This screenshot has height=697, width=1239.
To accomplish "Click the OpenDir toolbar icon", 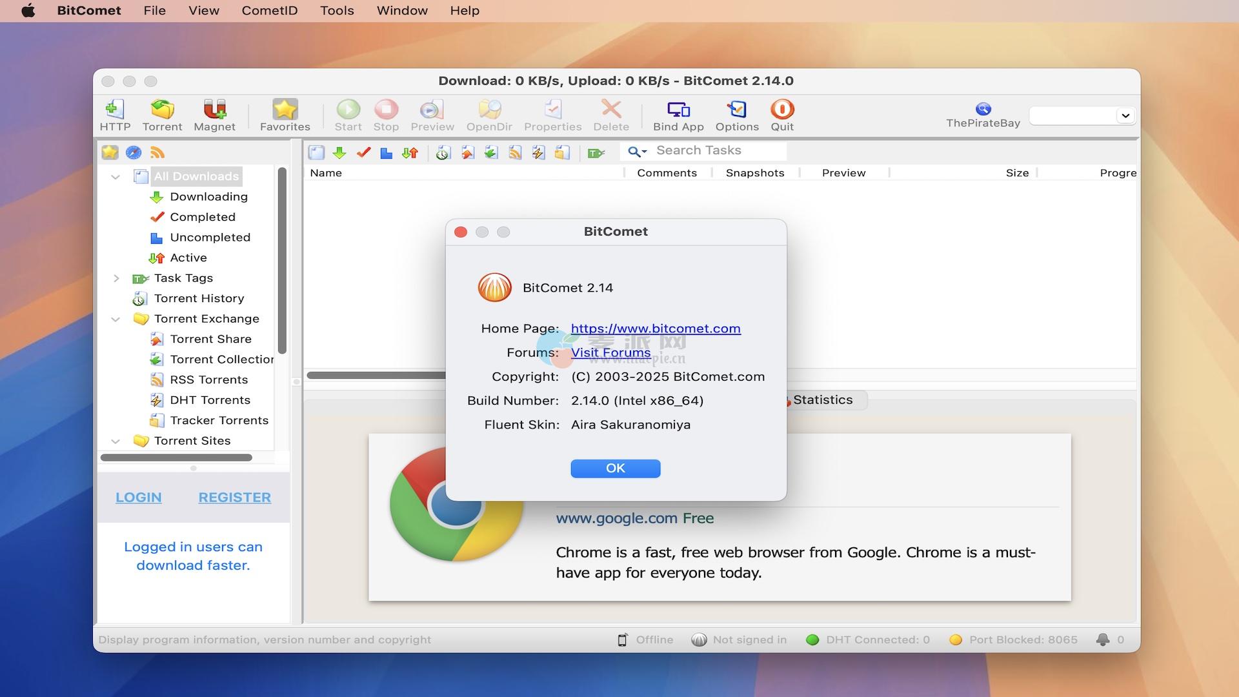I will [x=489, y=116].
